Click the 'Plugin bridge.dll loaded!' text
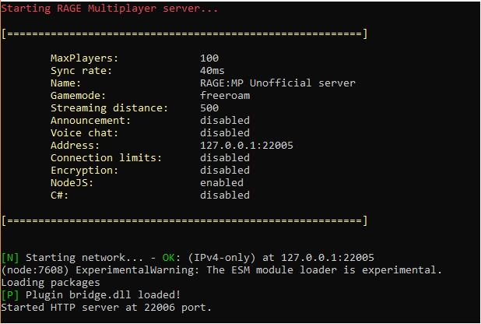This screenshot has height=324, width=481. 101,294
